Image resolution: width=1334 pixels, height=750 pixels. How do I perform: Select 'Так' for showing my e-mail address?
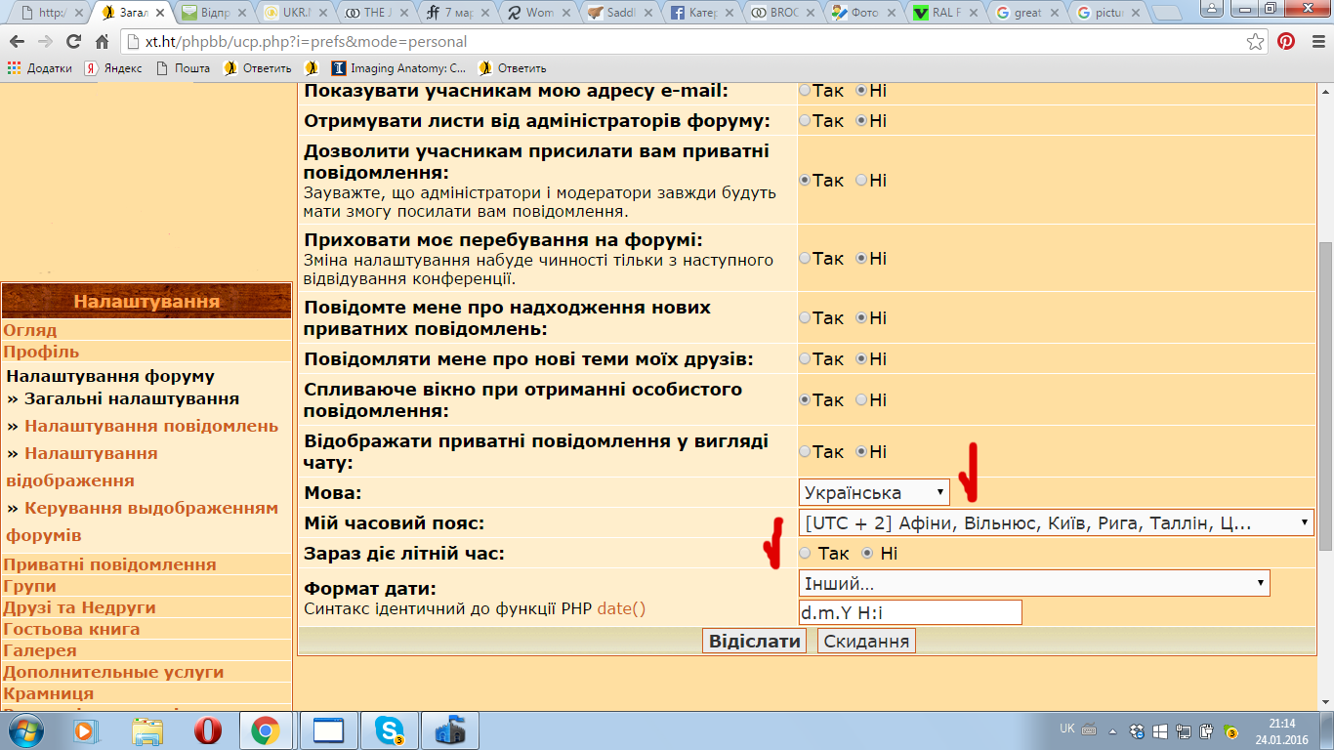805,91
